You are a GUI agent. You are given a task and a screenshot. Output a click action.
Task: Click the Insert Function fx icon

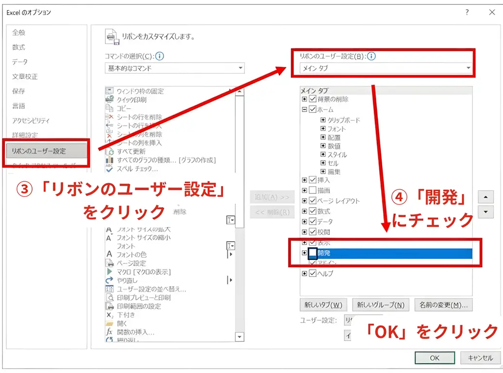[x=110, y=332]
